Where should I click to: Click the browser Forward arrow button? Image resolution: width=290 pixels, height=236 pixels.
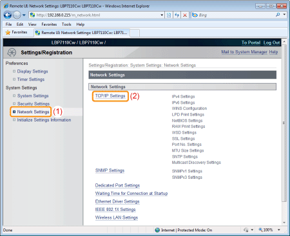17,15
